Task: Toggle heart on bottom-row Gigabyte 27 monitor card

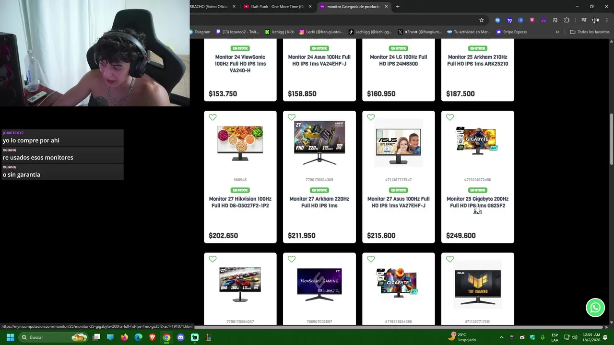Action: tap(371, 259)
